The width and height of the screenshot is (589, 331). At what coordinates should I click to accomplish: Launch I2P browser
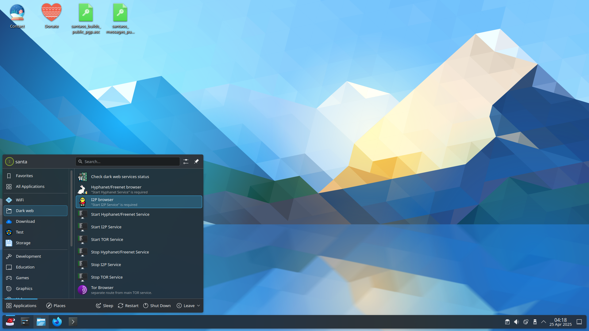139,202
